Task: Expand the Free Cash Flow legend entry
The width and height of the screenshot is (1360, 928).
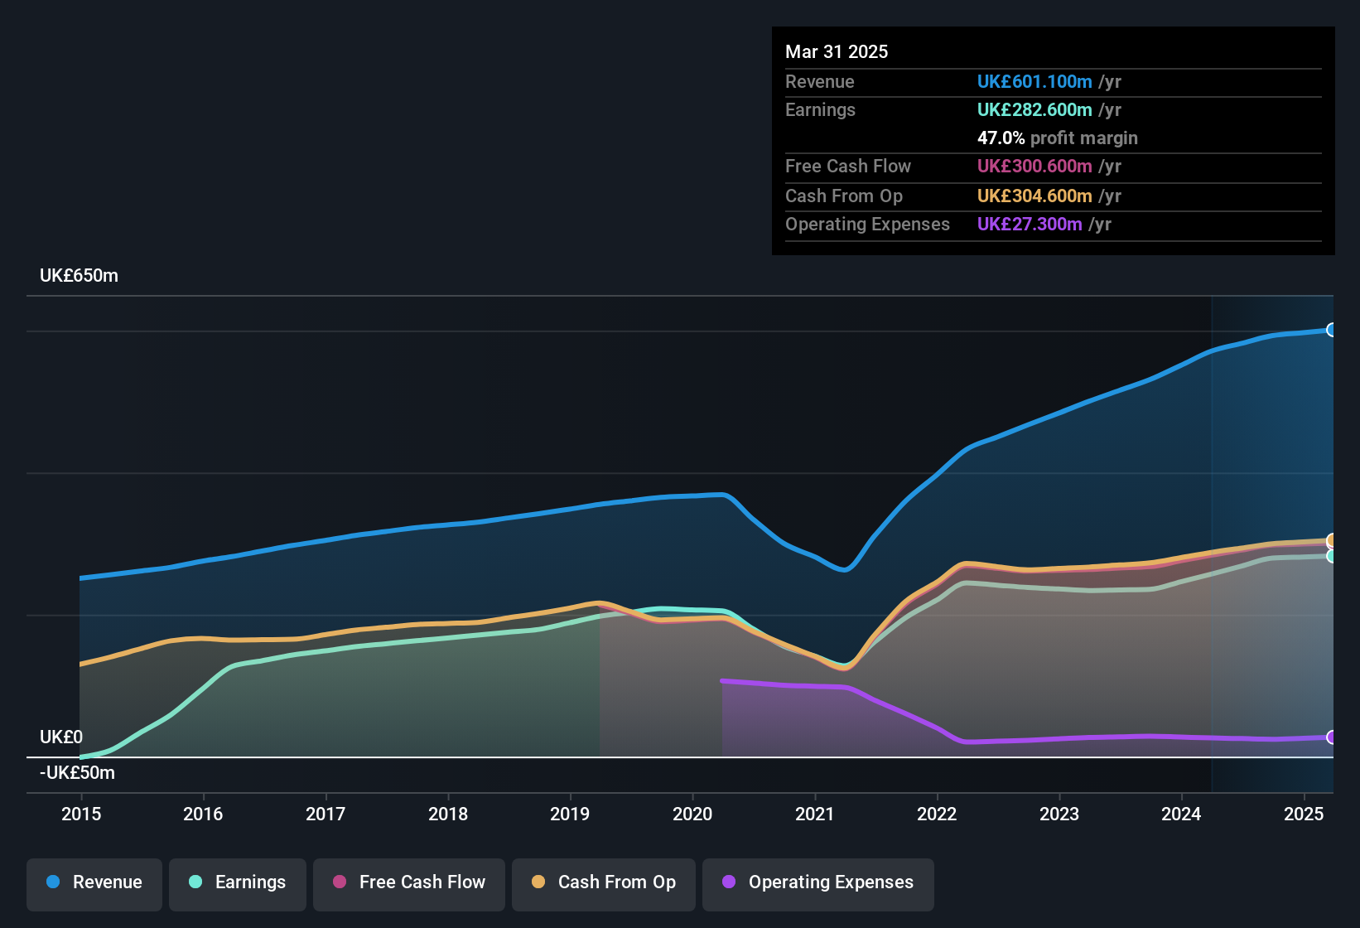Action: [x=408, y=882]
